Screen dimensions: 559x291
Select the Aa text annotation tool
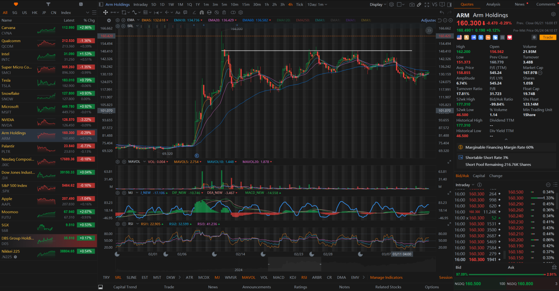[x=178, y=13]
